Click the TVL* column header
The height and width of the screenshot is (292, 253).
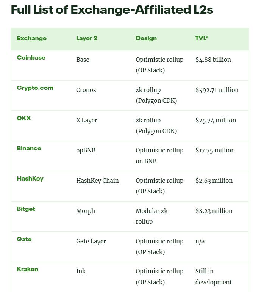click(x=201, y=38)
